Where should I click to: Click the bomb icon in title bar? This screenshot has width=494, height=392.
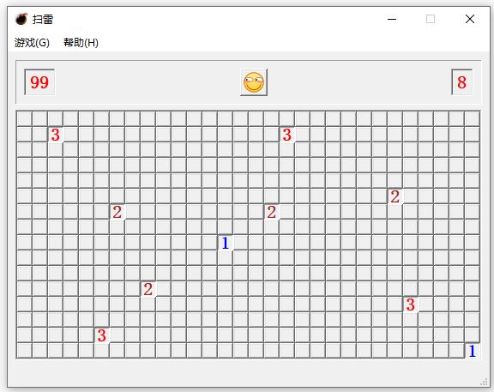pyautogui.click(x=21, y=19)
